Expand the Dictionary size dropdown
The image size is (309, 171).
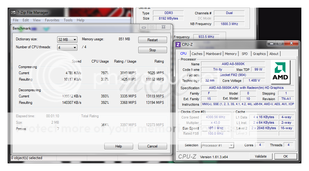[67, 40]
